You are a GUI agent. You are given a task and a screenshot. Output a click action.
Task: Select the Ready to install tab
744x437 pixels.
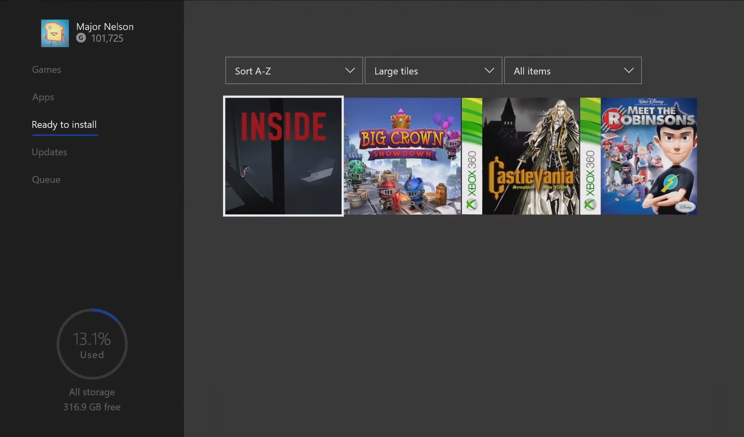pyautogui.click(x=64, y=125)
